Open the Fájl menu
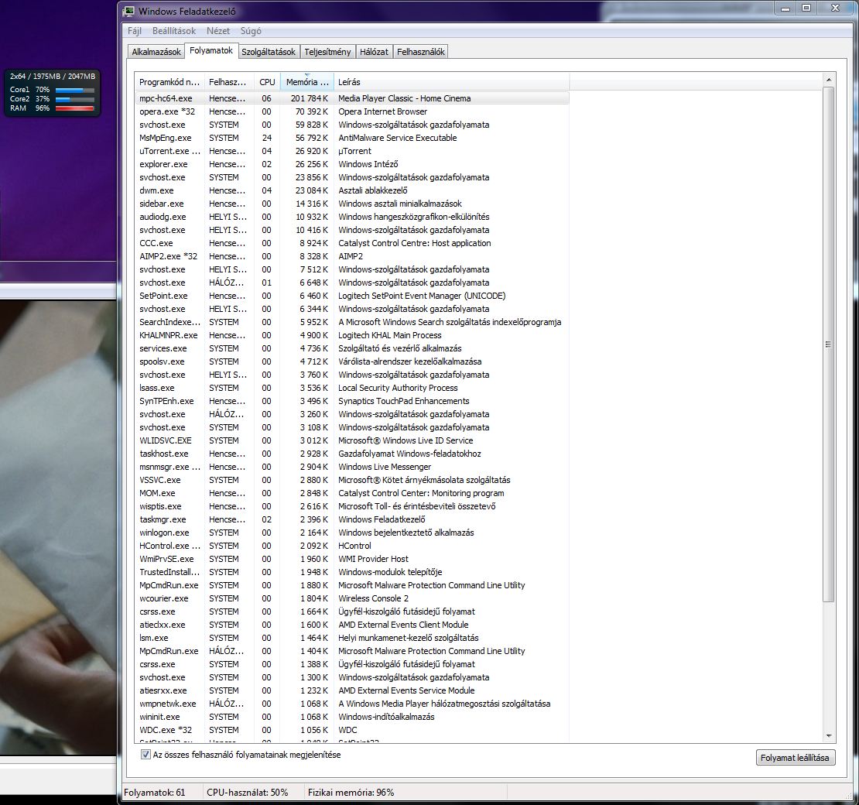 [134, 31]
